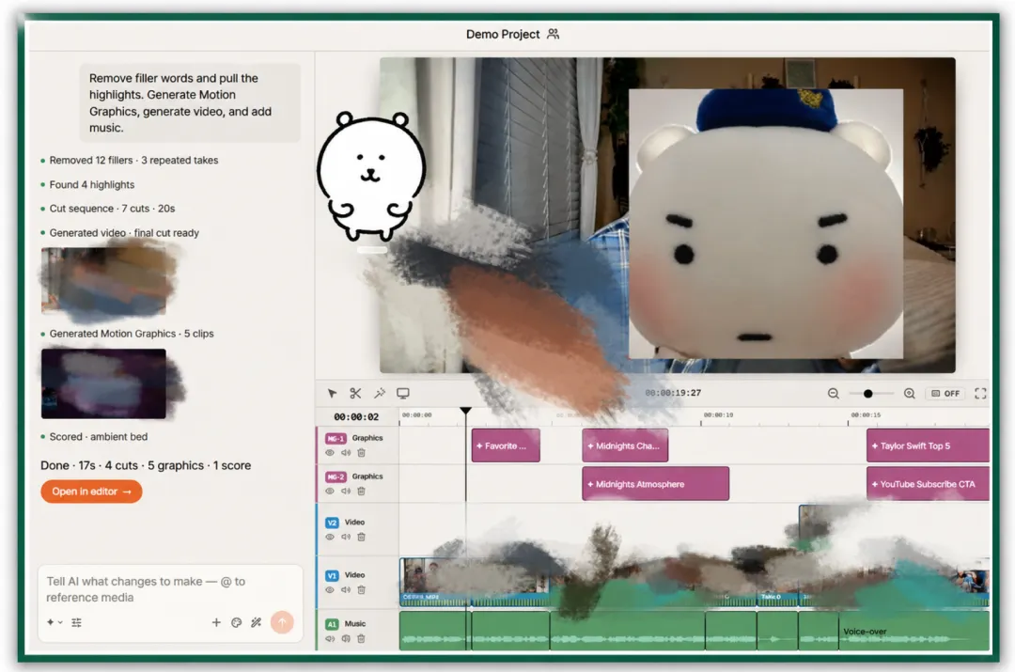This screenshot has height=672, width=1015.
Task: Click the plus attach icon in prompt box
Action: point(216,622)
